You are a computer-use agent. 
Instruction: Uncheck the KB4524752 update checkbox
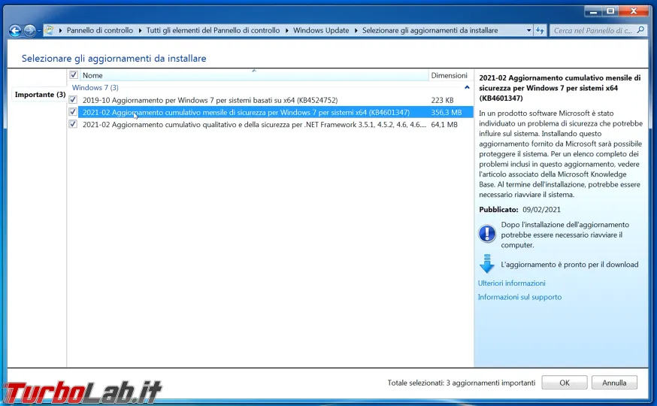73,100
